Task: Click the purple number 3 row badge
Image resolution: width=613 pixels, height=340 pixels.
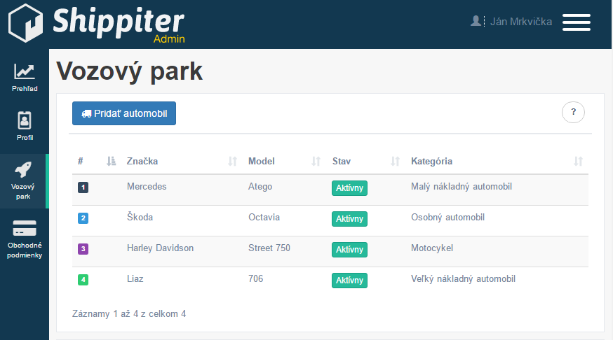Action: click(83, 248)
